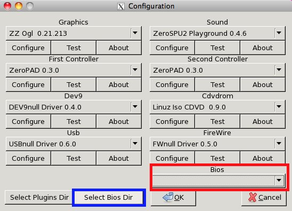Show About for Graphics plugin
The width and height of the screenshot is (292, 211).
coord(119,48)
